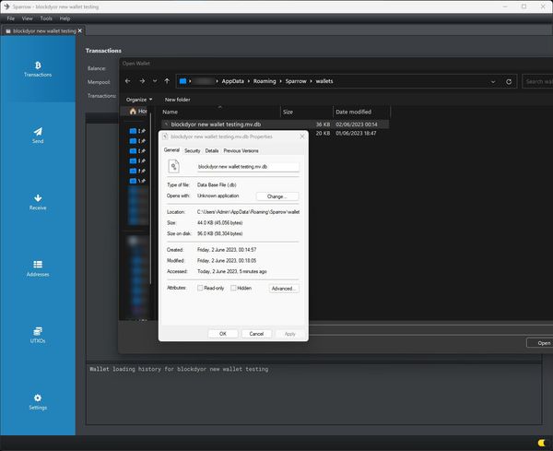Open the Addresses sidebar section
Image resolution: width=553 pixels, height=451 pixels.
pos(38,267)
